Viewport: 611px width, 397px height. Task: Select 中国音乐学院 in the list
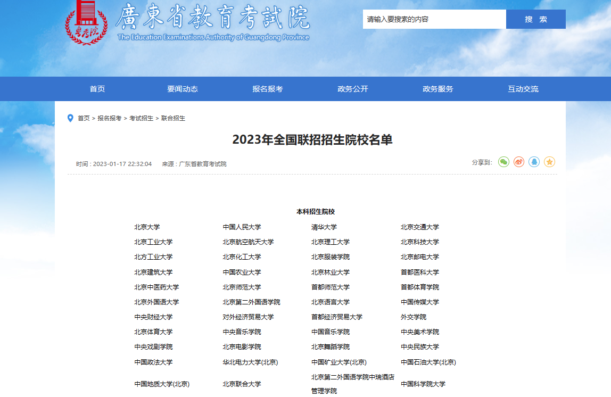pos(331,332)
